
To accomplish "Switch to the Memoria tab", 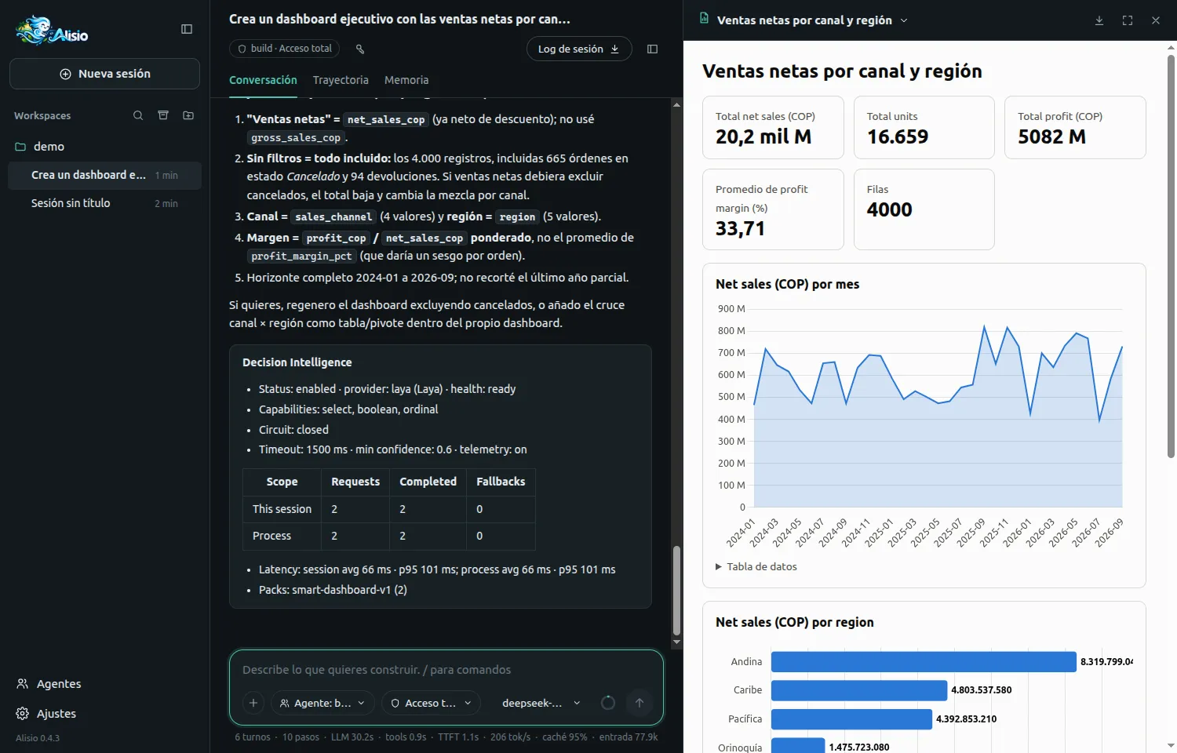I will 406,80.
